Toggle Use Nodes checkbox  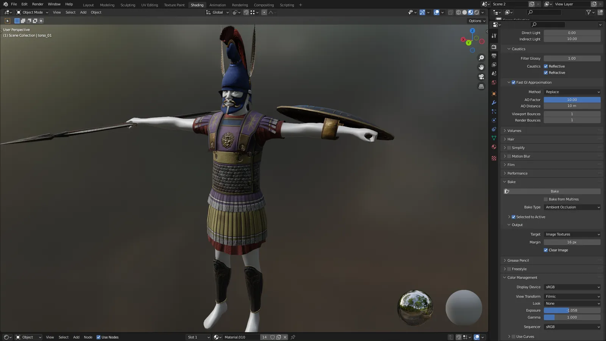pos(98,337)
